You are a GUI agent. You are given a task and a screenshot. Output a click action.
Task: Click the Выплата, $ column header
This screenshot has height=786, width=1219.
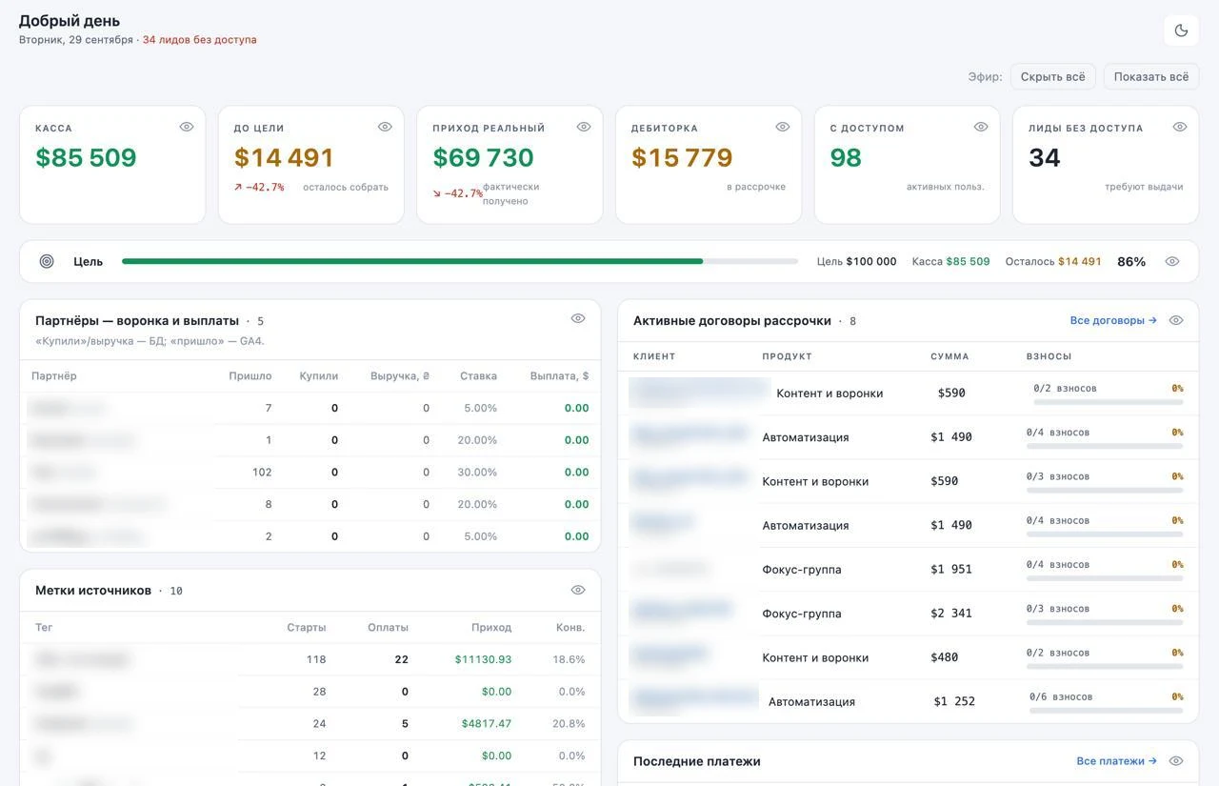click(559, 375)
